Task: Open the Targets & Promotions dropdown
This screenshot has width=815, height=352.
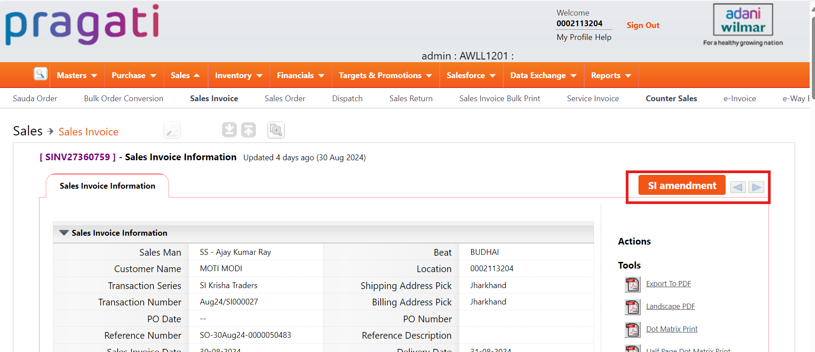Action: coord(385,75)
